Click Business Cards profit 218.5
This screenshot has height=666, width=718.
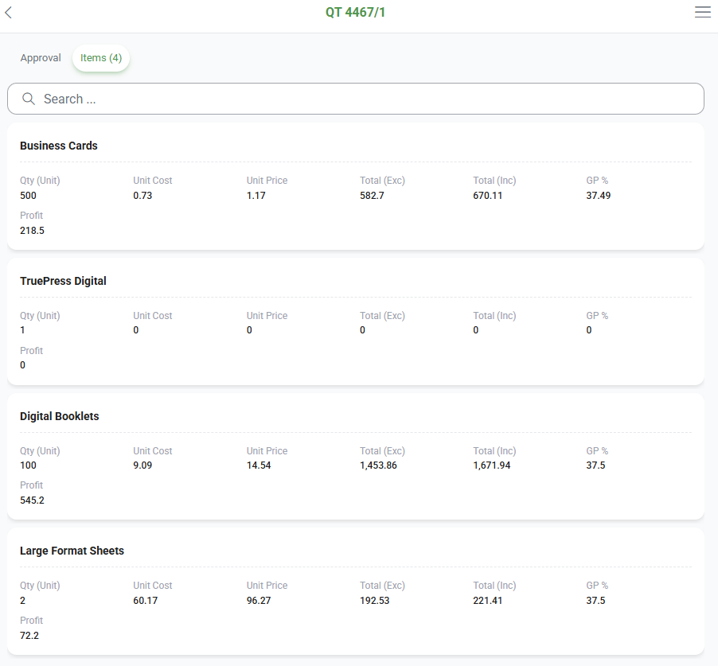pos(32,231)
